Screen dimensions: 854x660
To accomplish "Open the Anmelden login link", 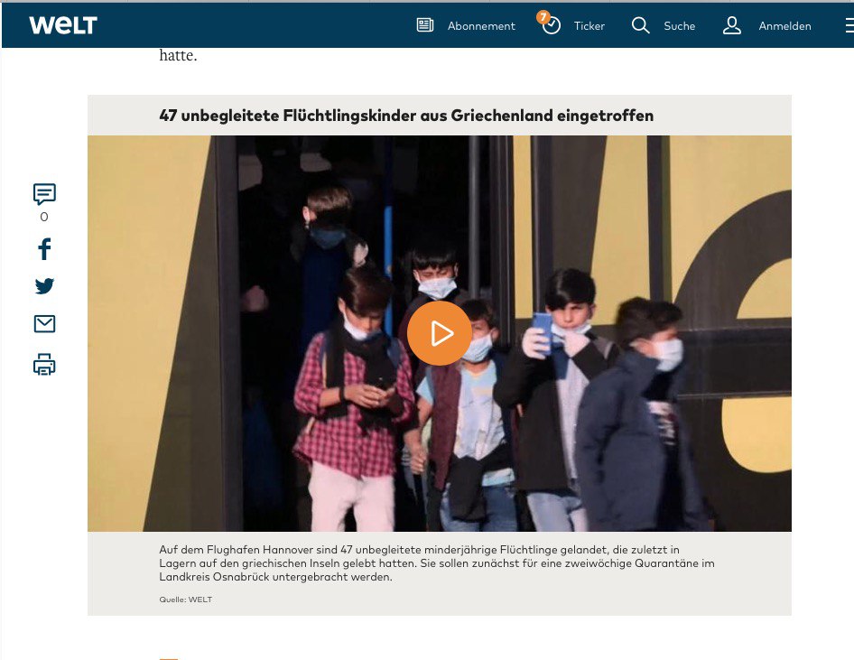I will click(x=784, y=26).
